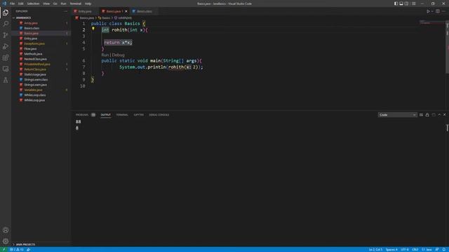
Task: Switch to the Terminal panel tab
Action: coord(122,115)
